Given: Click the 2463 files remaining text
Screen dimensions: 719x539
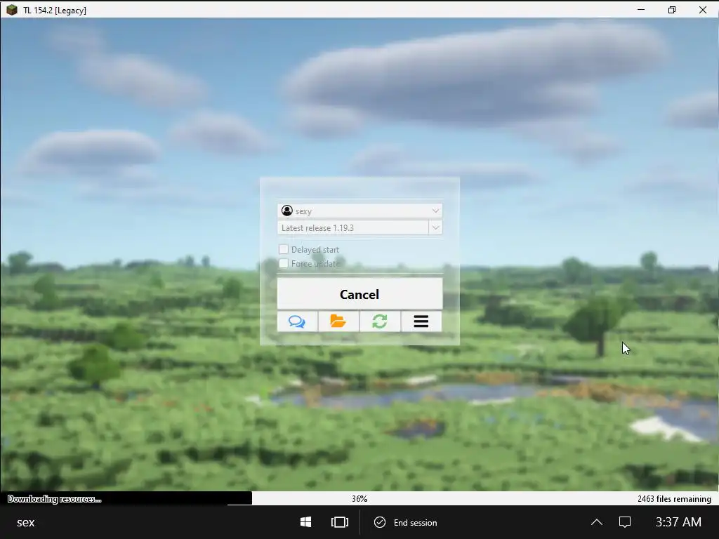Looking at the screenshot, I should coord(674,499).
